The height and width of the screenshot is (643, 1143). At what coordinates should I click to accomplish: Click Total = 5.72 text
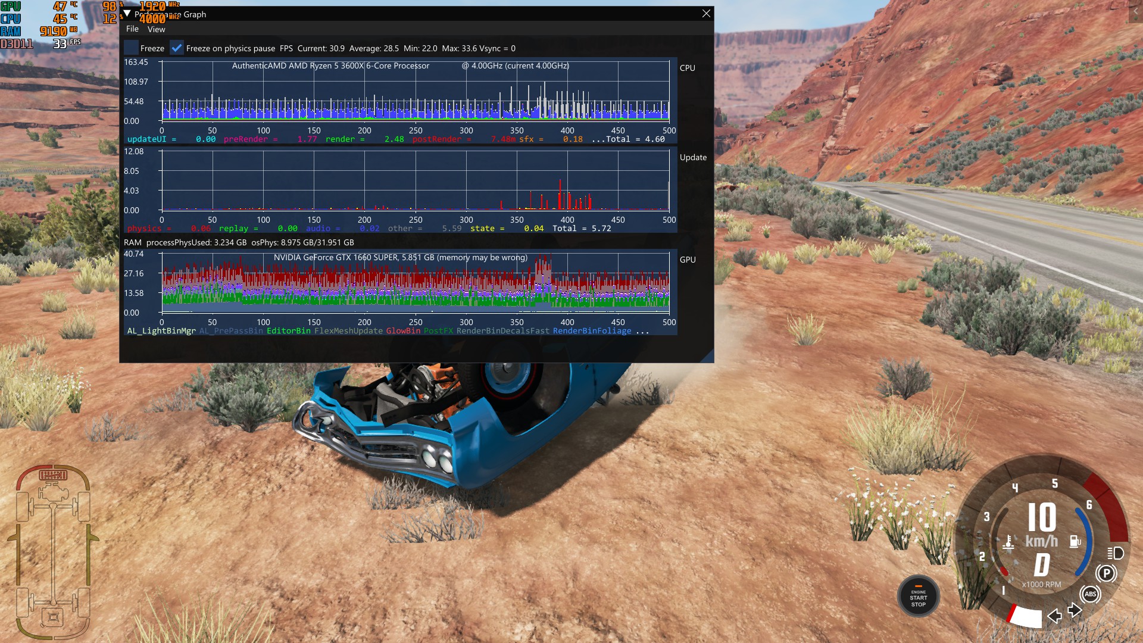click(x=582, y=229)
